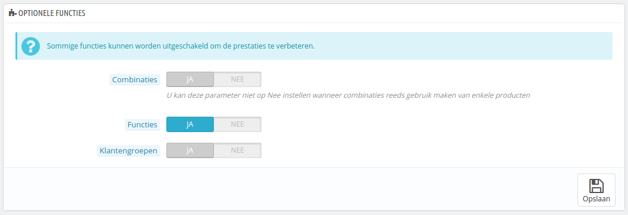This screenshot has height=215, width=628.
Task: Save settings via the Opslaan label
Action: [x=597, y=199]
